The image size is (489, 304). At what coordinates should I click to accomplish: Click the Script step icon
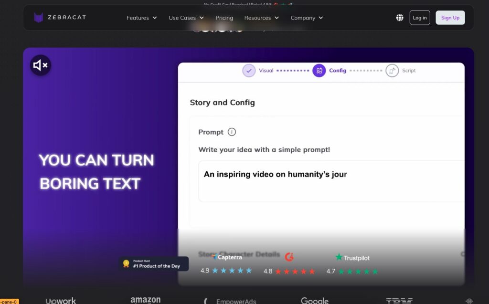coord(392,71)
